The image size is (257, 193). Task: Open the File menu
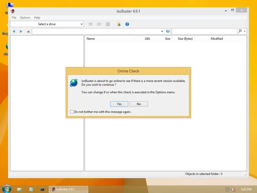coord(14,18)
